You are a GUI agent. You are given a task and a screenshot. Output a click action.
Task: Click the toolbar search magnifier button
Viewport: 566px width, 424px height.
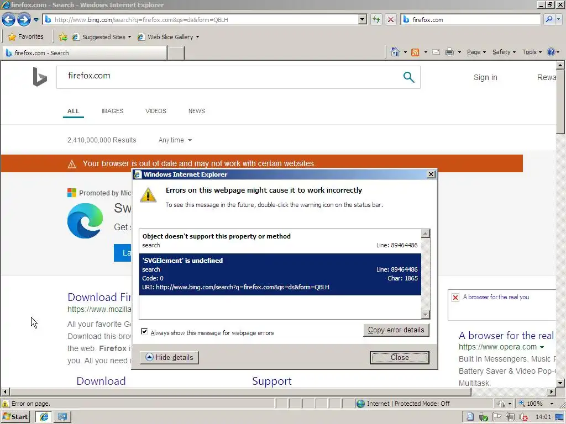[x=549, y=19]
